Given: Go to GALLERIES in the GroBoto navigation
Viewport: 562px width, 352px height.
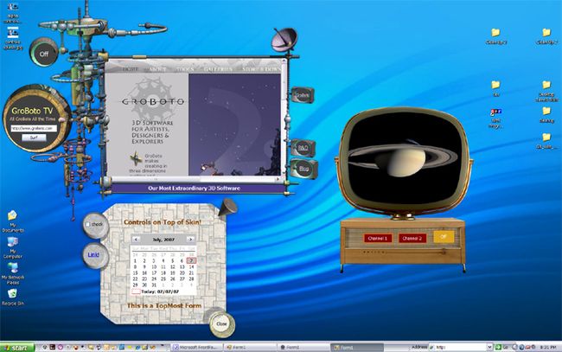Looking at the screenshot, I should click(x=218, y=68).
